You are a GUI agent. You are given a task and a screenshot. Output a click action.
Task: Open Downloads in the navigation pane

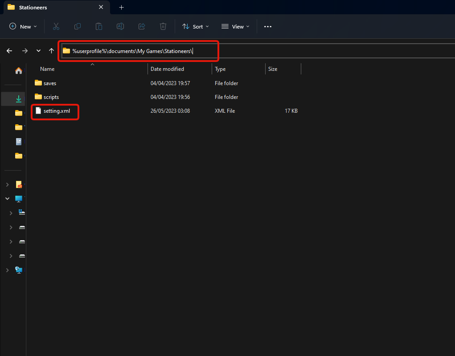pyautogui.click(x=19, y=99)
